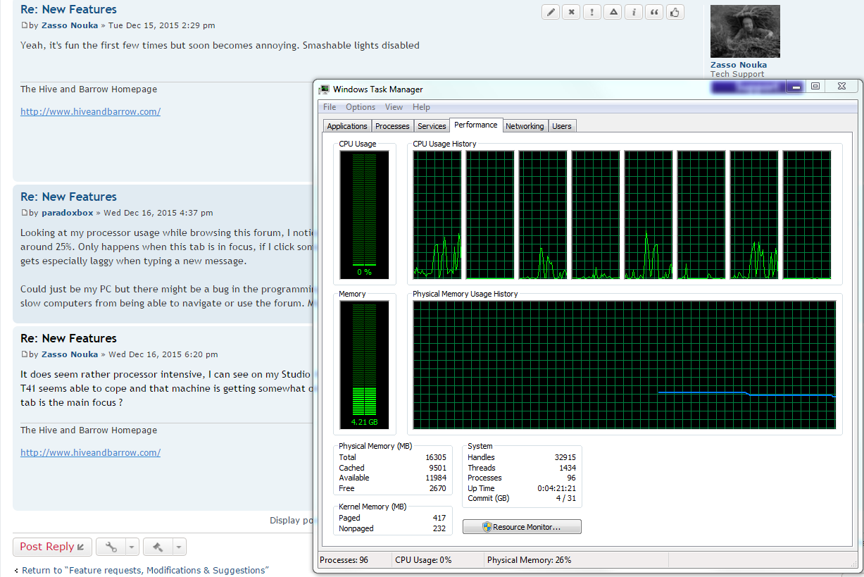Open the File menu in Task Manager
This screenshot has height=577, width=864.
[x=330, y=107]
